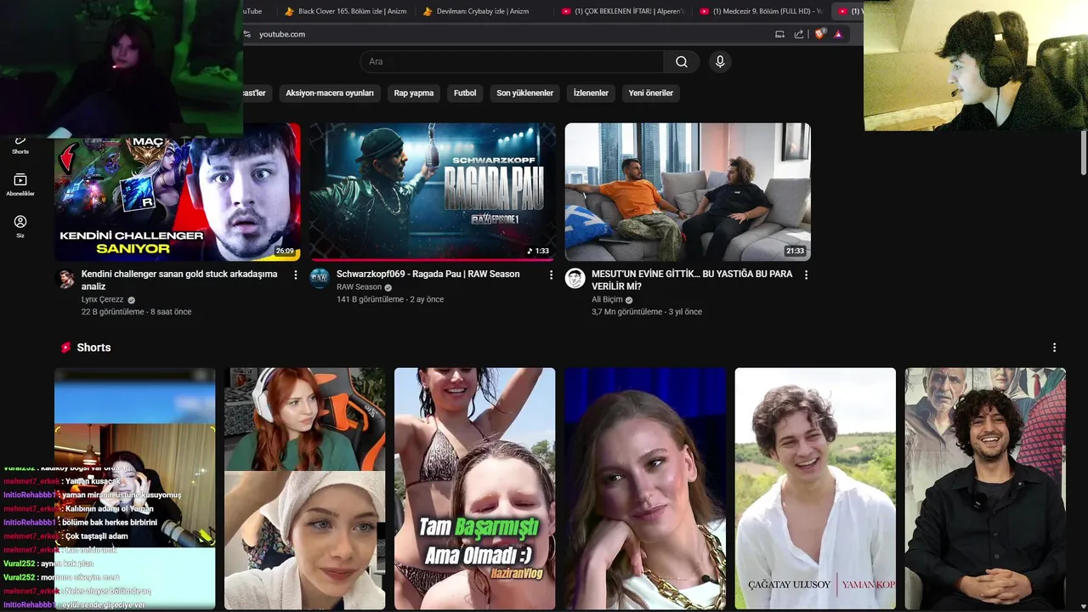Image resolution: width=1088 pixels, height=612 pixels.
Task: Select the Yeni öneriler filter chip
Action: [x=651, y=93]
